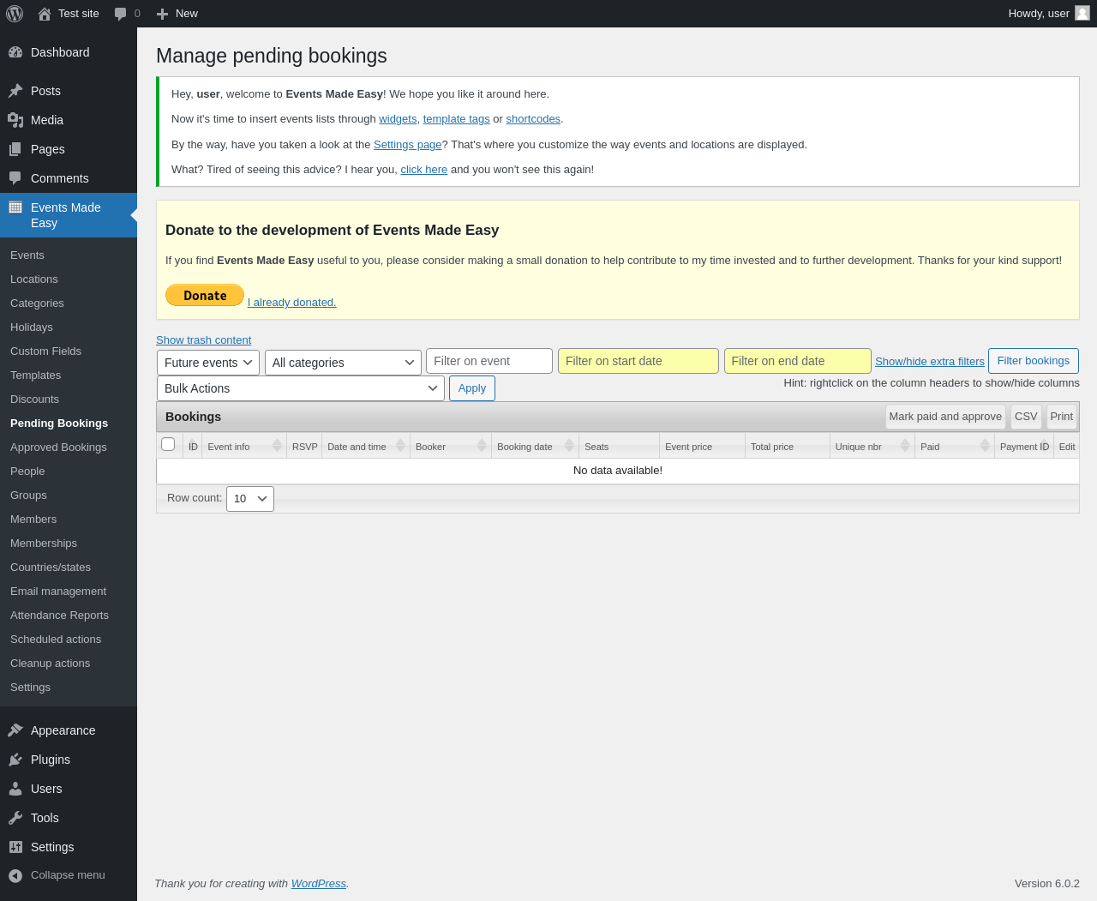Open Approved Bookings submenu item
The width and height of the screenshot is (1097, 901).
[x=58, y=447]
